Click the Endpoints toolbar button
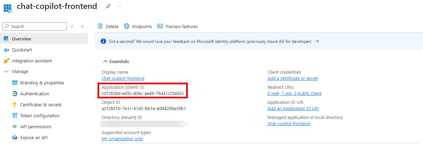Image resolution: width=423 pixels, height=145 pixels. (138, 26)
